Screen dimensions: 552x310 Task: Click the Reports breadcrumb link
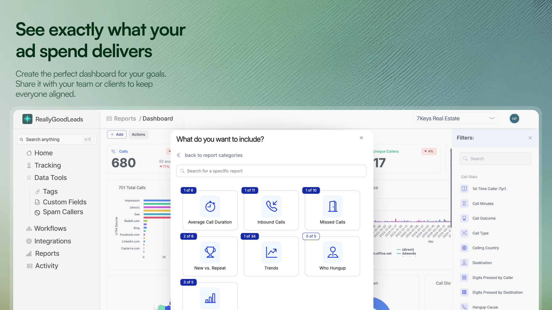tap(125, 119)
